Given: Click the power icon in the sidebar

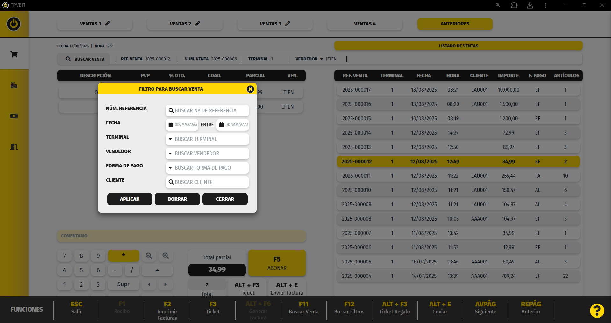Looking at the screenshot, I should [x=14, y=24].
